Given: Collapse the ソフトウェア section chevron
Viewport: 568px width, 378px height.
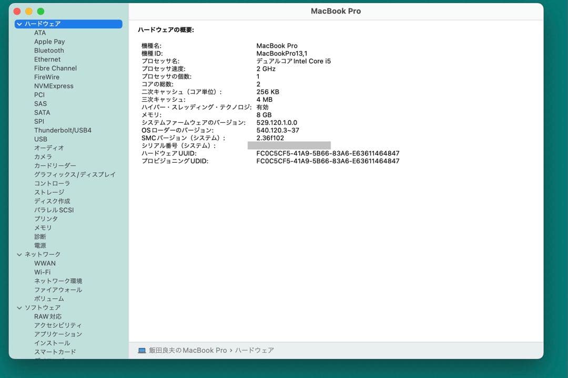Looking at the screenshot, I should point(19,308).
